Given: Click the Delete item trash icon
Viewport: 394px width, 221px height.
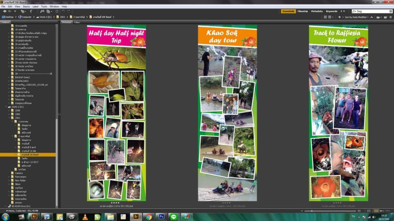Looking at the screenshot, I should (x=391, y=17).
